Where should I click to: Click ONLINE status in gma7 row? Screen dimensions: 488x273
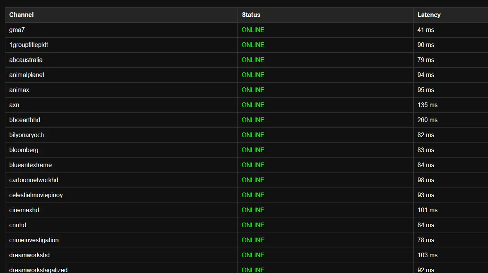coord(253,30)
